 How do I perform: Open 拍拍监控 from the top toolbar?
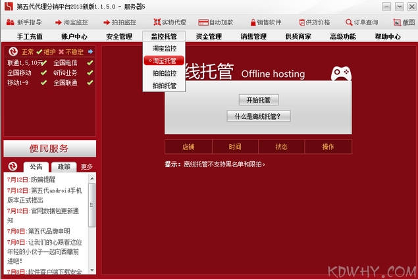click(106, 22)
